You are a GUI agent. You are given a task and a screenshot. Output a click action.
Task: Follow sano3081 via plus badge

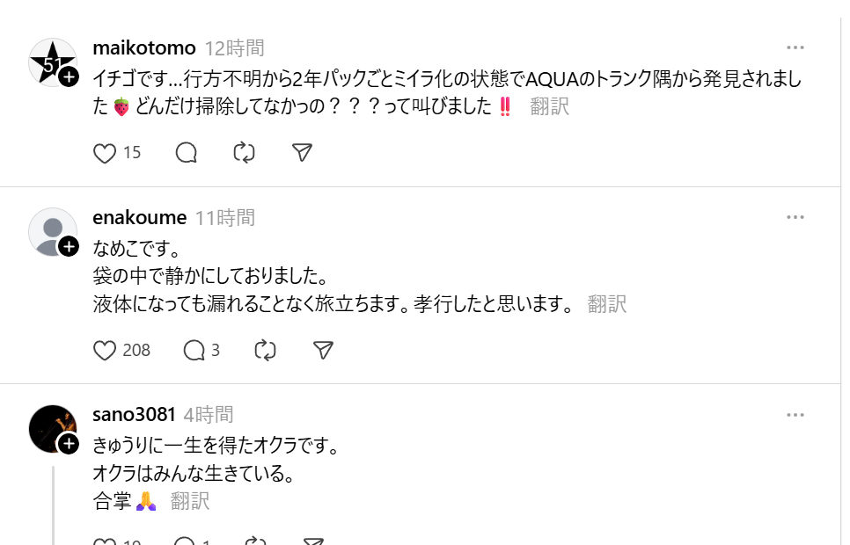pos(70,444)
